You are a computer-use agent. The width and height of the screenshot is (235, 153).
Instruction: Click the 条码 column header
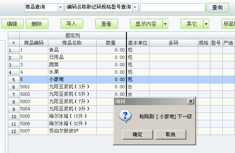point(174,43)
